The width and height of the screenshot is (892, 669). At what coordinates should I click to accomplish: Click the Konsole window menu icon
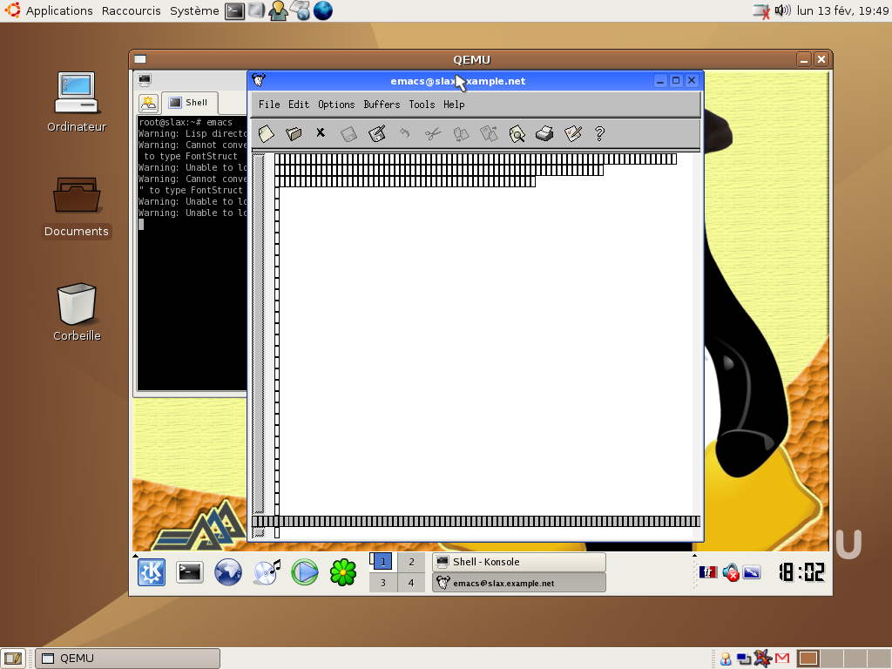pyautogui.click(x=145, y=79)
